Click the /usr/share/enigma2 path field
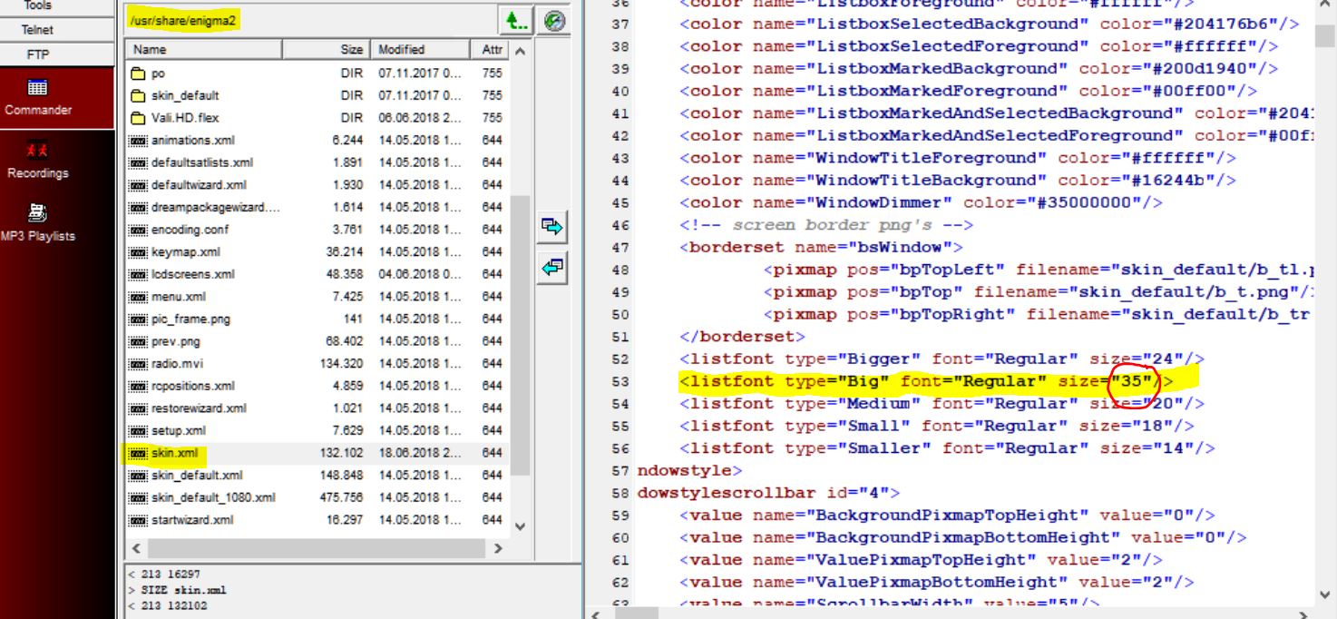Viewport: 1337px width, 619px height. tap(308, 19)
